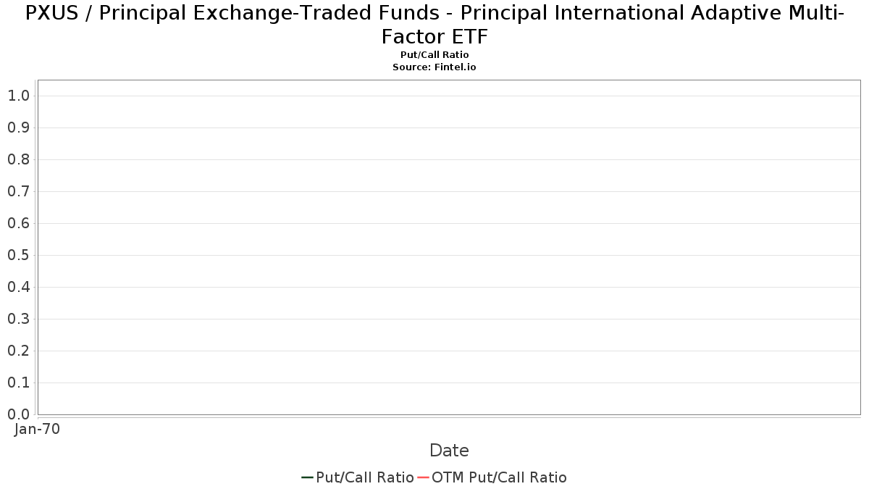This screenshot has width=869, height=489.
Task: Click the 0.0 y-axis label
Action: 18,414
